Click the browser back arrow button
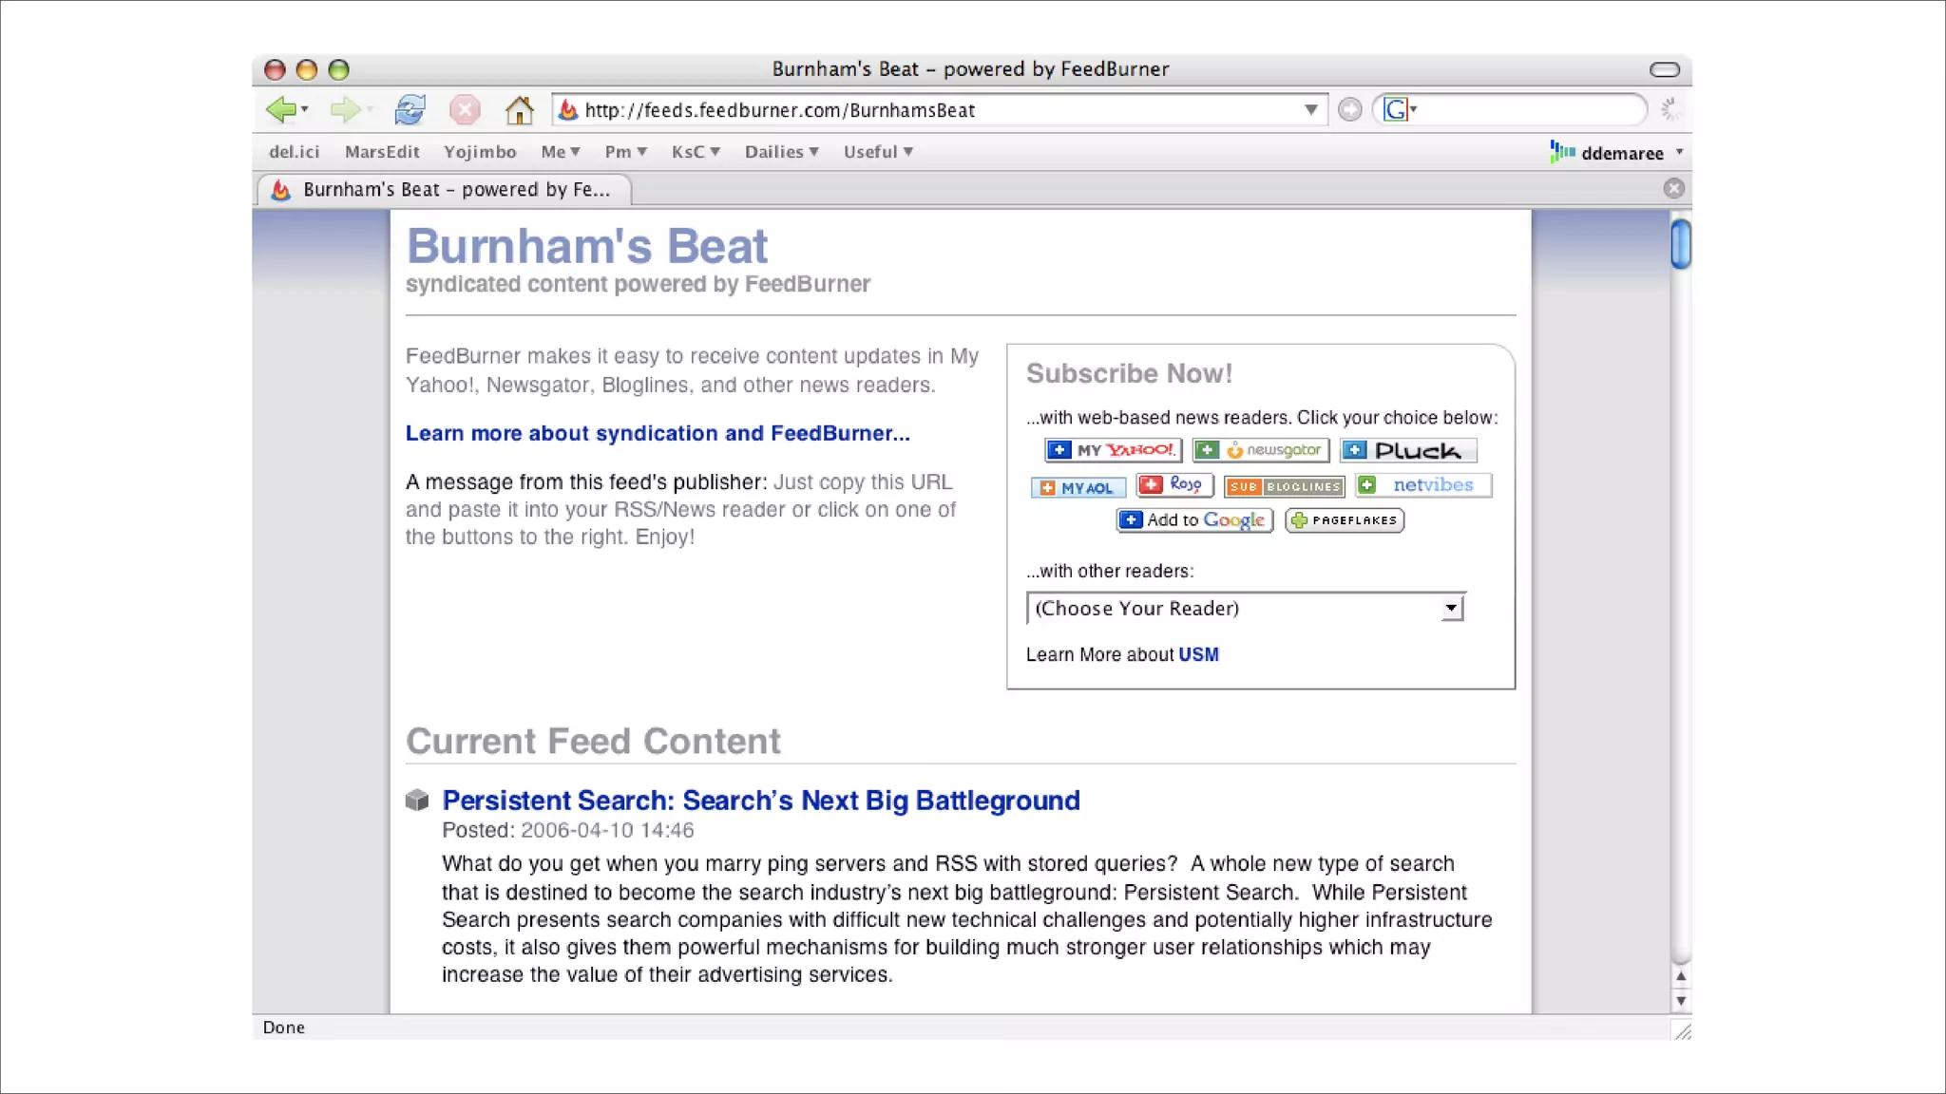 (280, 110)
